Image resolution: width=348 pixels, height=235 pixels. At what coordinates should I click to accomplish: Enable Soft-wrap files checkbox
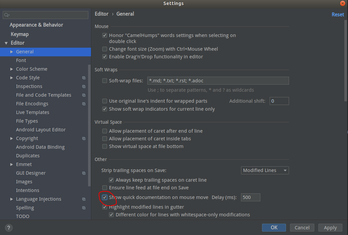105,81
